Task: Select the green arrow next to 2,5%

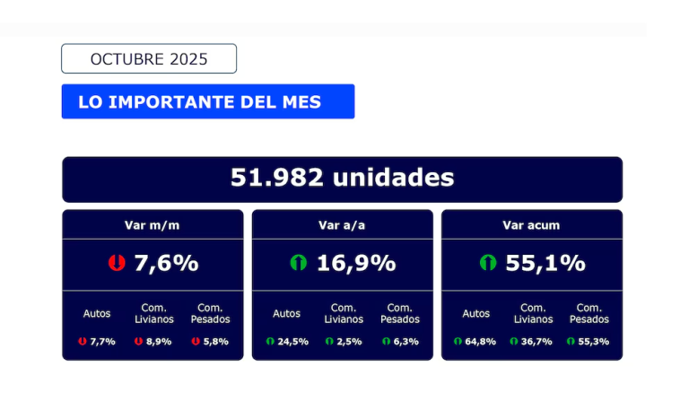Action: (x=329, y=342)
